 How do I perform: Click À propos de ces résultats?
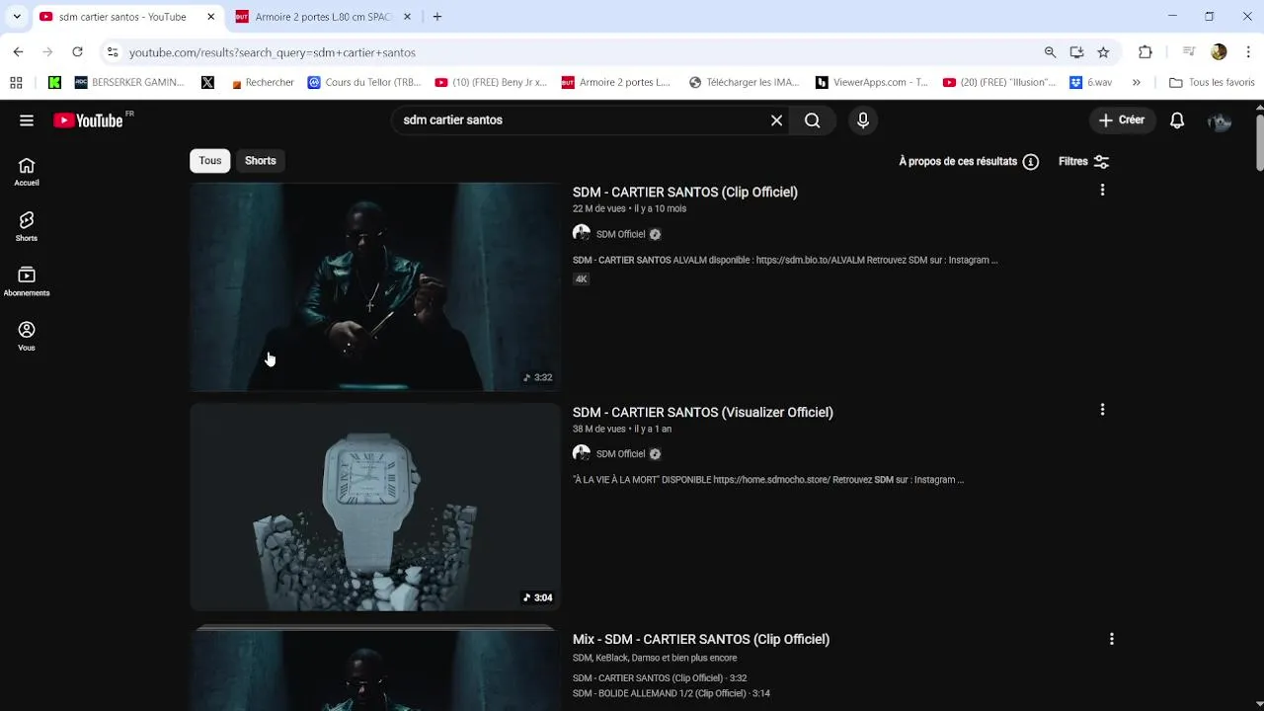(958, 162)
